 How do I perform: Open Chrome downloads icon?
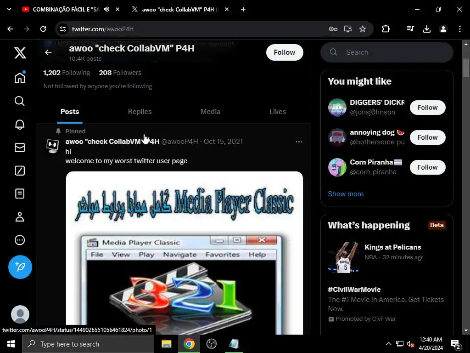[x=427, y=29]
